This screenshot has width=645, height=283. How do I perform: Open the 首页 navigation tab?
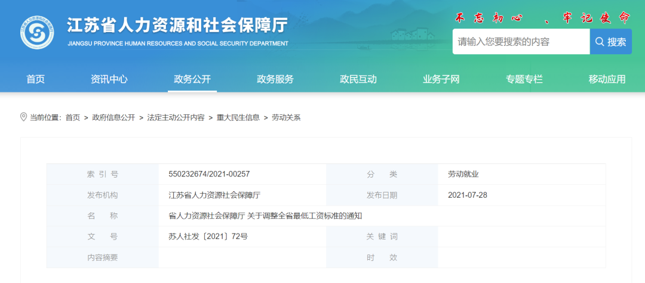tap(35, 79)
